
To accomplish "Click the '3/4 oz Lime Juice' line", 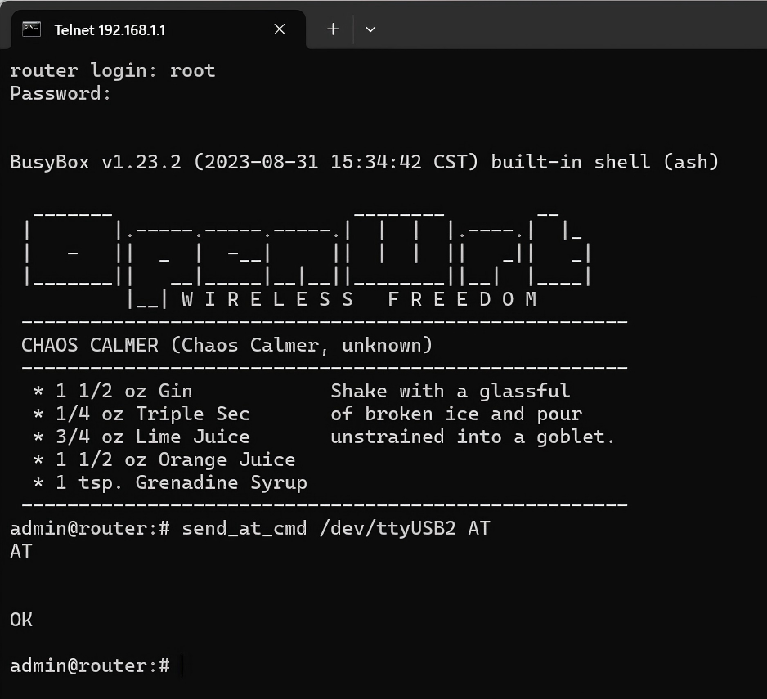I will (x=152, y=437).
